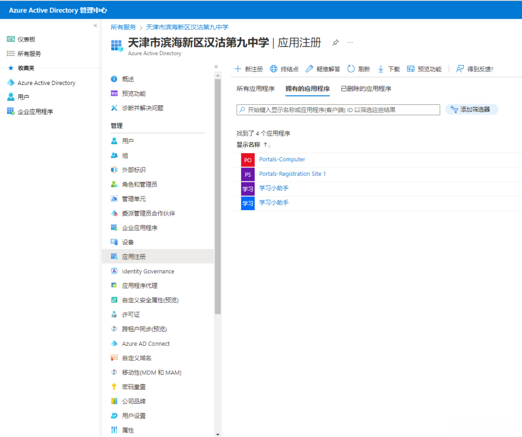Pin the 应用注册 page with pushpin icon

point(335,42)
